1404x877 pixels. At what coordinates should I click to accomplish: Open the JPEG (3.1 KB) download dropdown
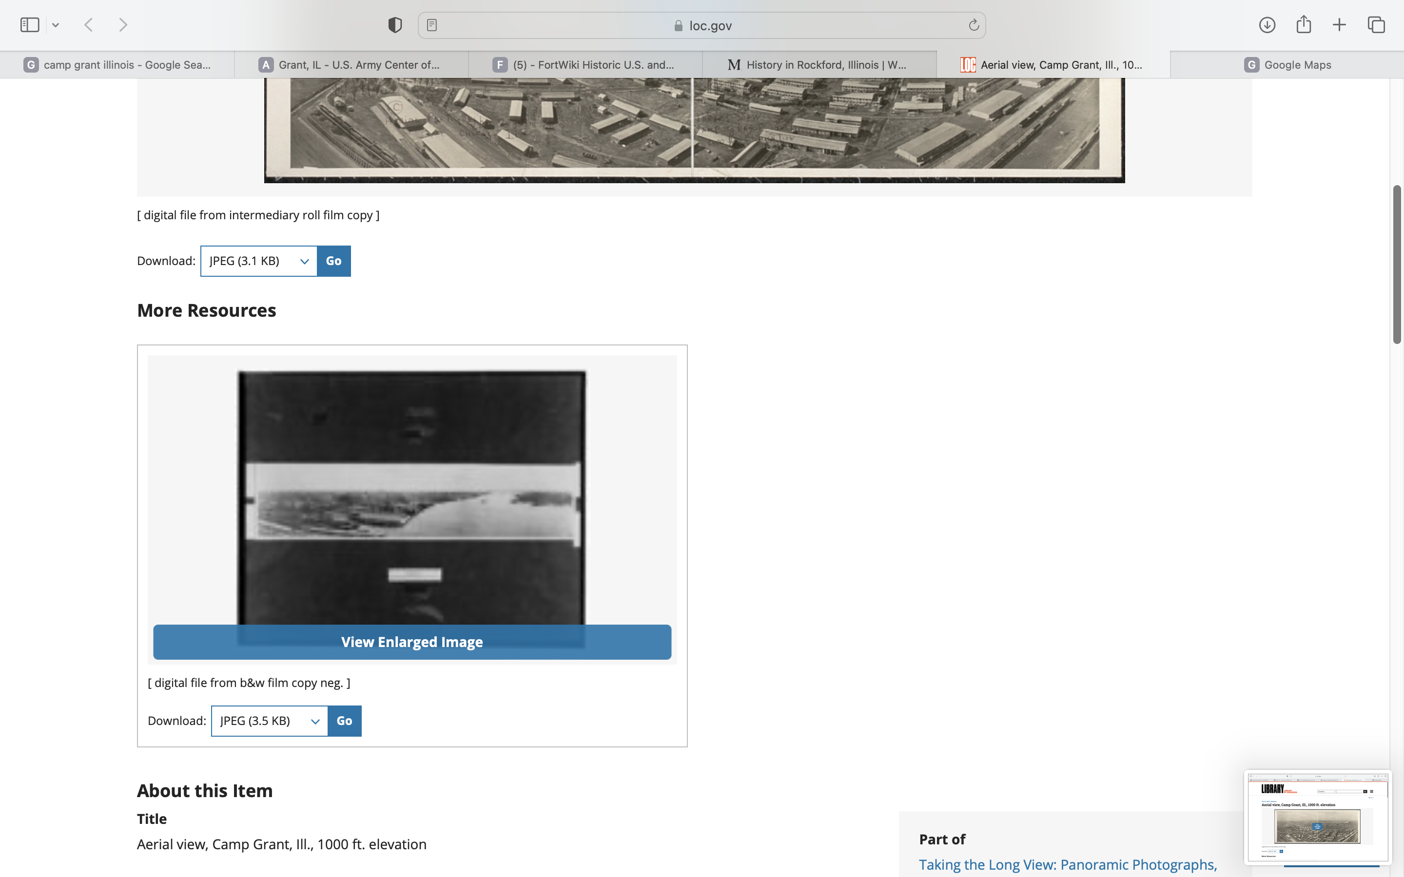coord(259,261)
